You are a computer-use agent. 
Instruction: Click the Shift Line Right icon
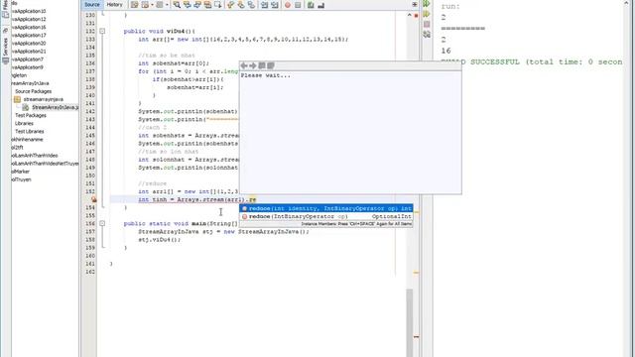click(x=275, y=5)
